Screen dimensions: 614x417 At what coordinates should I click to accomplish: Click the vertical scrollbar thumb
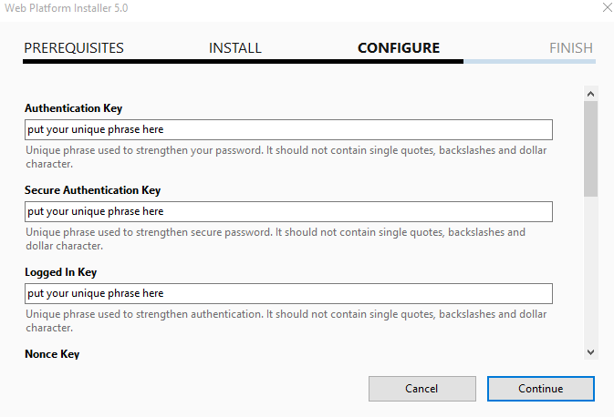(591, 149)
